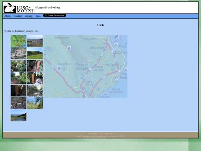Select the green hillside thumbnail
This screenshot has height=151, width=201.
tap(35, 53)
